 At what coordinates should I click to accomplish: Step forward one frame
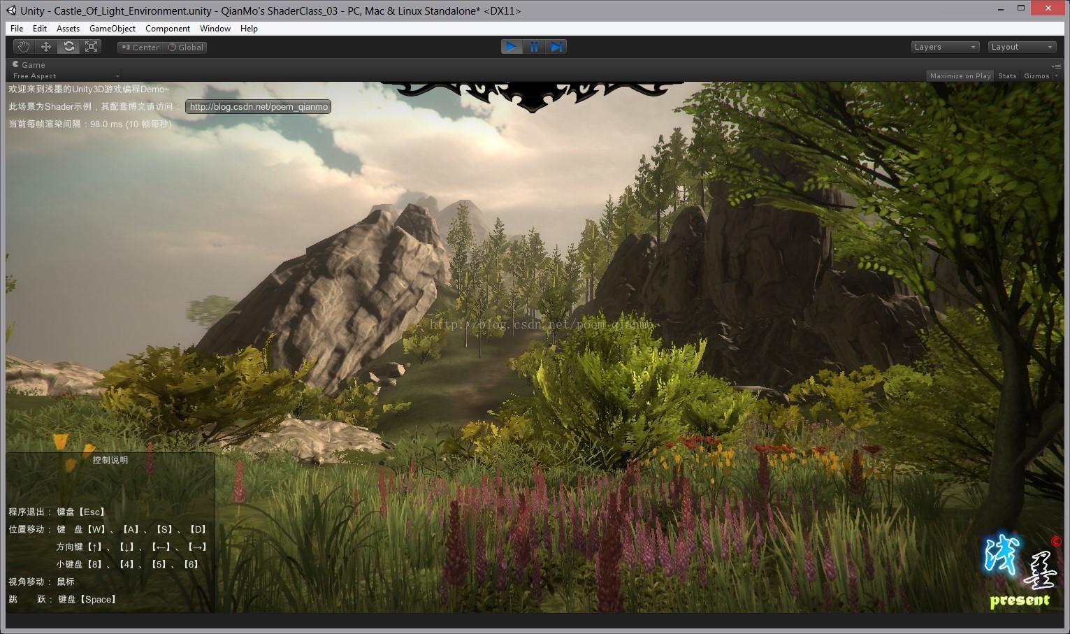coord(556,47)
